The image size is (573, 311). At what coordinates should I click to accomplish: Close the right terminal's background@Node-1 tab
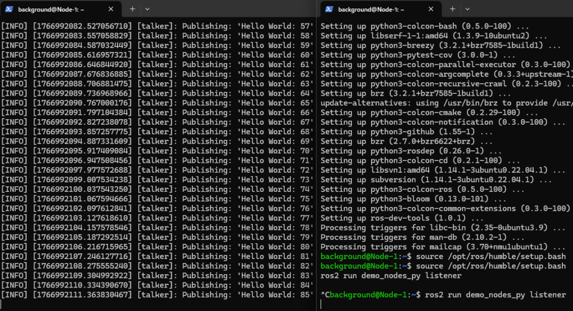point(432,10)
